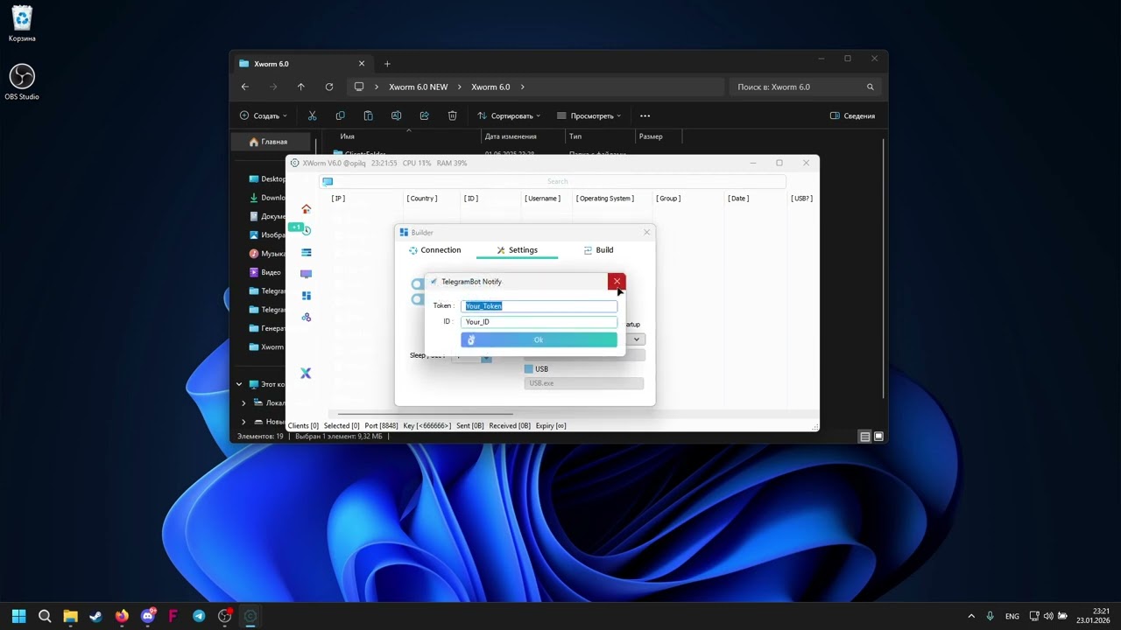
Task: Click the XWorm horizontal scrollbar
Action: [x=427, y=413]
